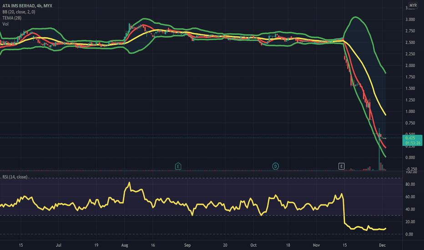Click the 2.000 price axis label
424x250 pixels.
tap(410, 65)
